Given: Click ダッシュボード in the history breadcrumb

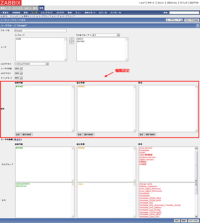Looking at the screenshot, I should 15,16.
